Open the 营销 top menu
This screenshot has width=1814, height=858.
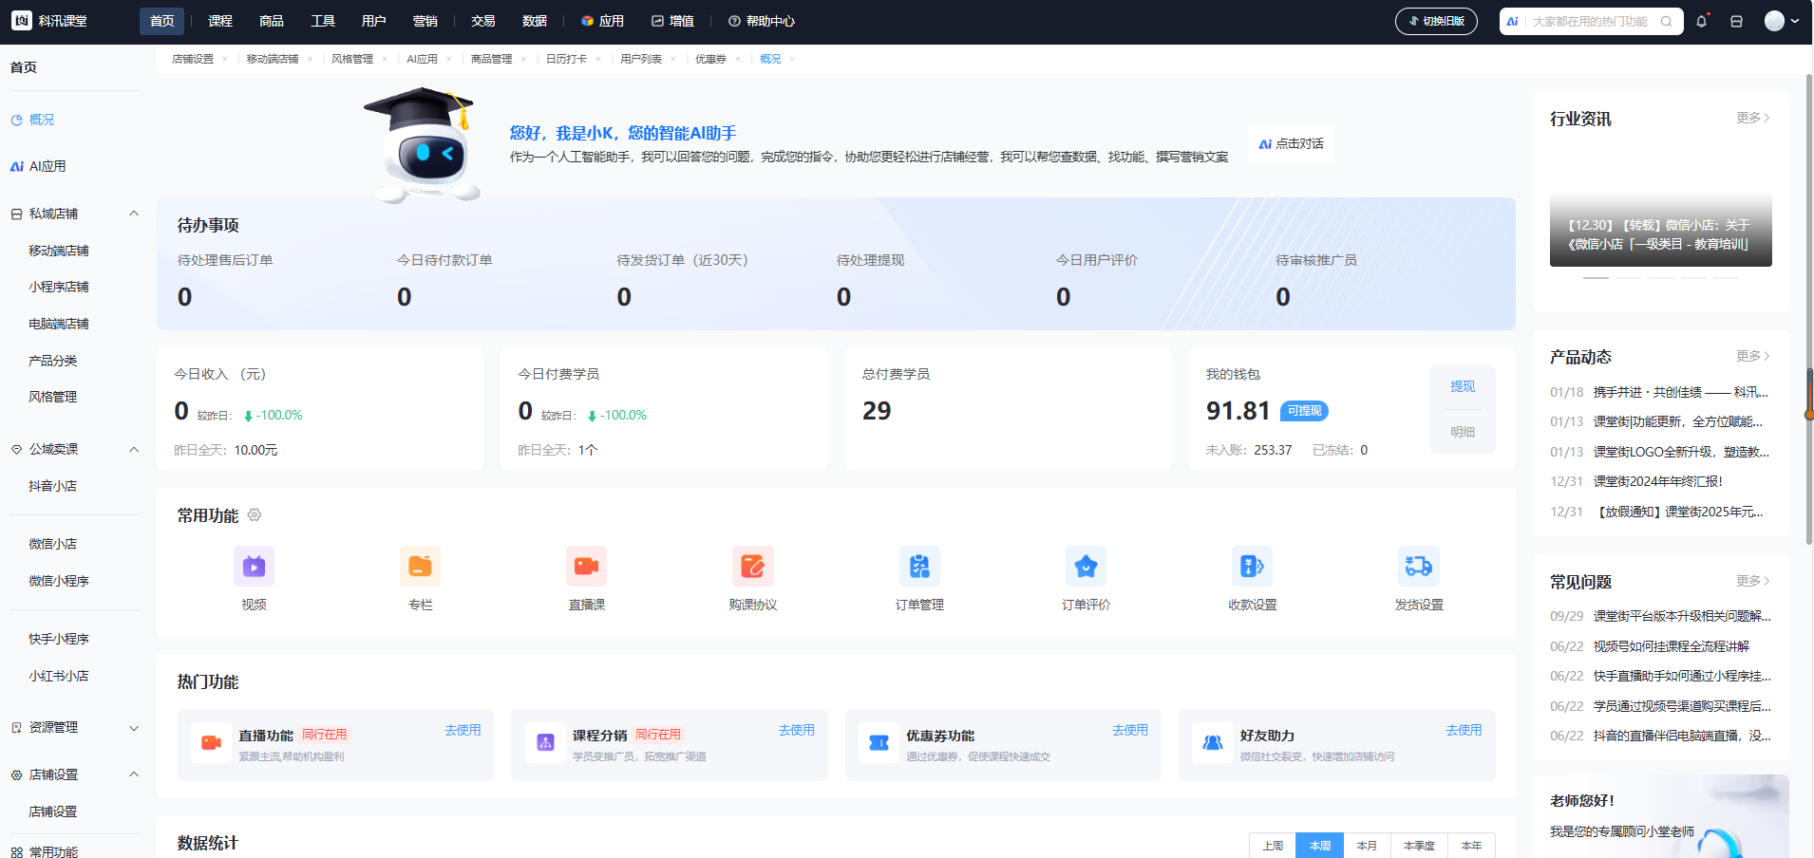tap(425, 21)
